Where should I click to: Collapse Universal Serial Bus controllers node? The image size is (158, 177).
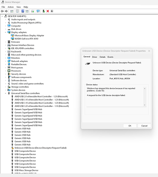[x=5, y=93]
